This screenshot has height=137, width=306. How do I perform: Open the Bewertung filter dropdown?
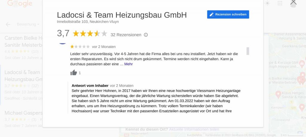click(28, 24)
